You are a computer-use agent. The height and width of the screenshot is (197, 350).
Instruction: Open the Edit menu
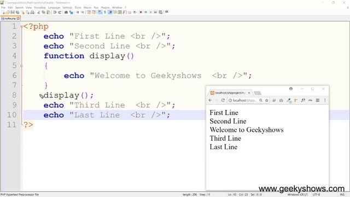[x=10, y=8]
